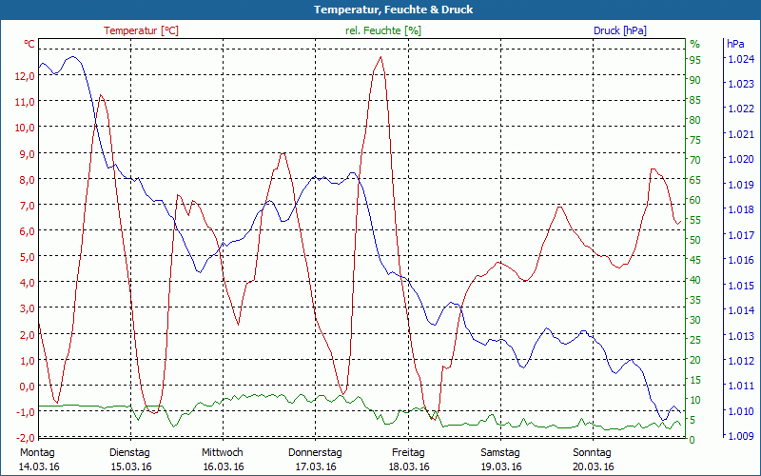
Task: Select the red Temperatur [°C] legend label
Action: tap(141, 30)
